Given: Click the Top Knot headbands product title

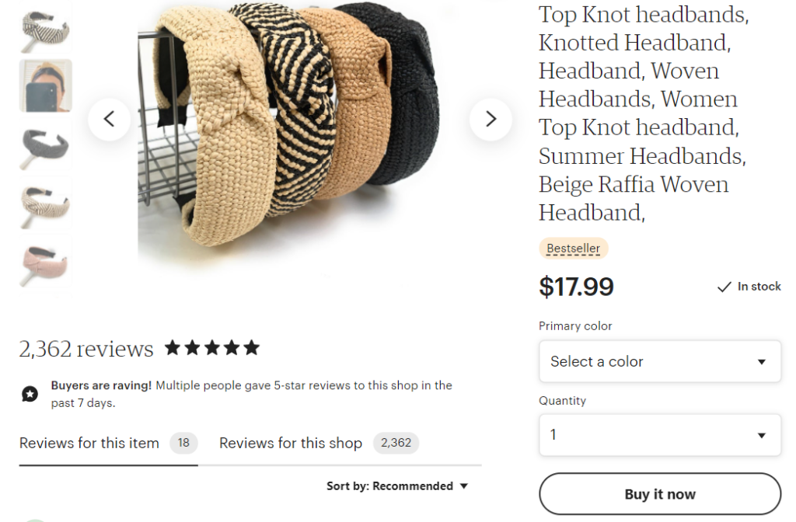Looking at the screenshot, I should pyautogui.click(x=643, y=113).
